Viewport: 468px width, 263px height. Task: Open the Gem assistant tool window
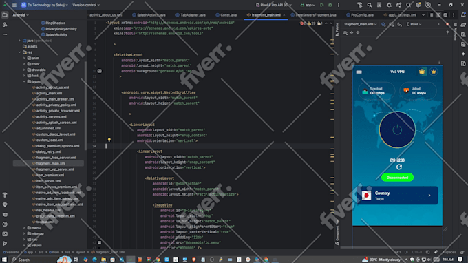5,204
